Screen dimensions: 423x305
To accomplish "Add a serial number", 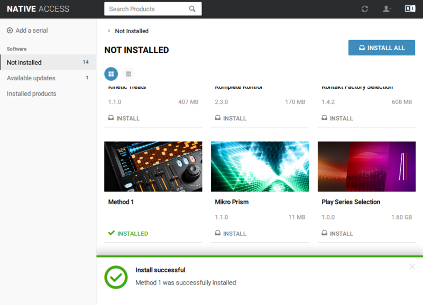I will [27, 31].
